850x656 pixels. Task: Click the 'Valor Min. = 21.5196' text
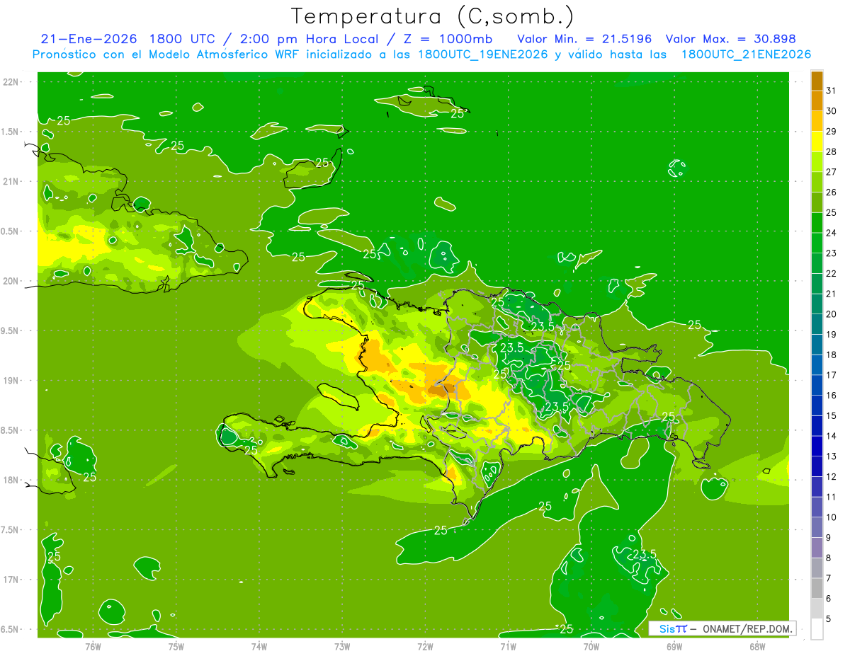584,39
